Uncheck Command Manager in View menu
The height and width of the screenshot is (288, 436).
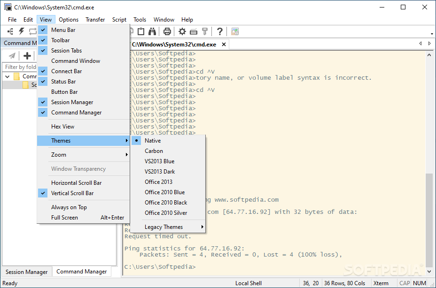click(84, 112)
